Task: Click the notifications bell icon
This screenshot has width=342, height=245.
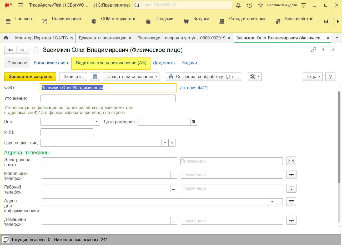Action: pos(238,5)
